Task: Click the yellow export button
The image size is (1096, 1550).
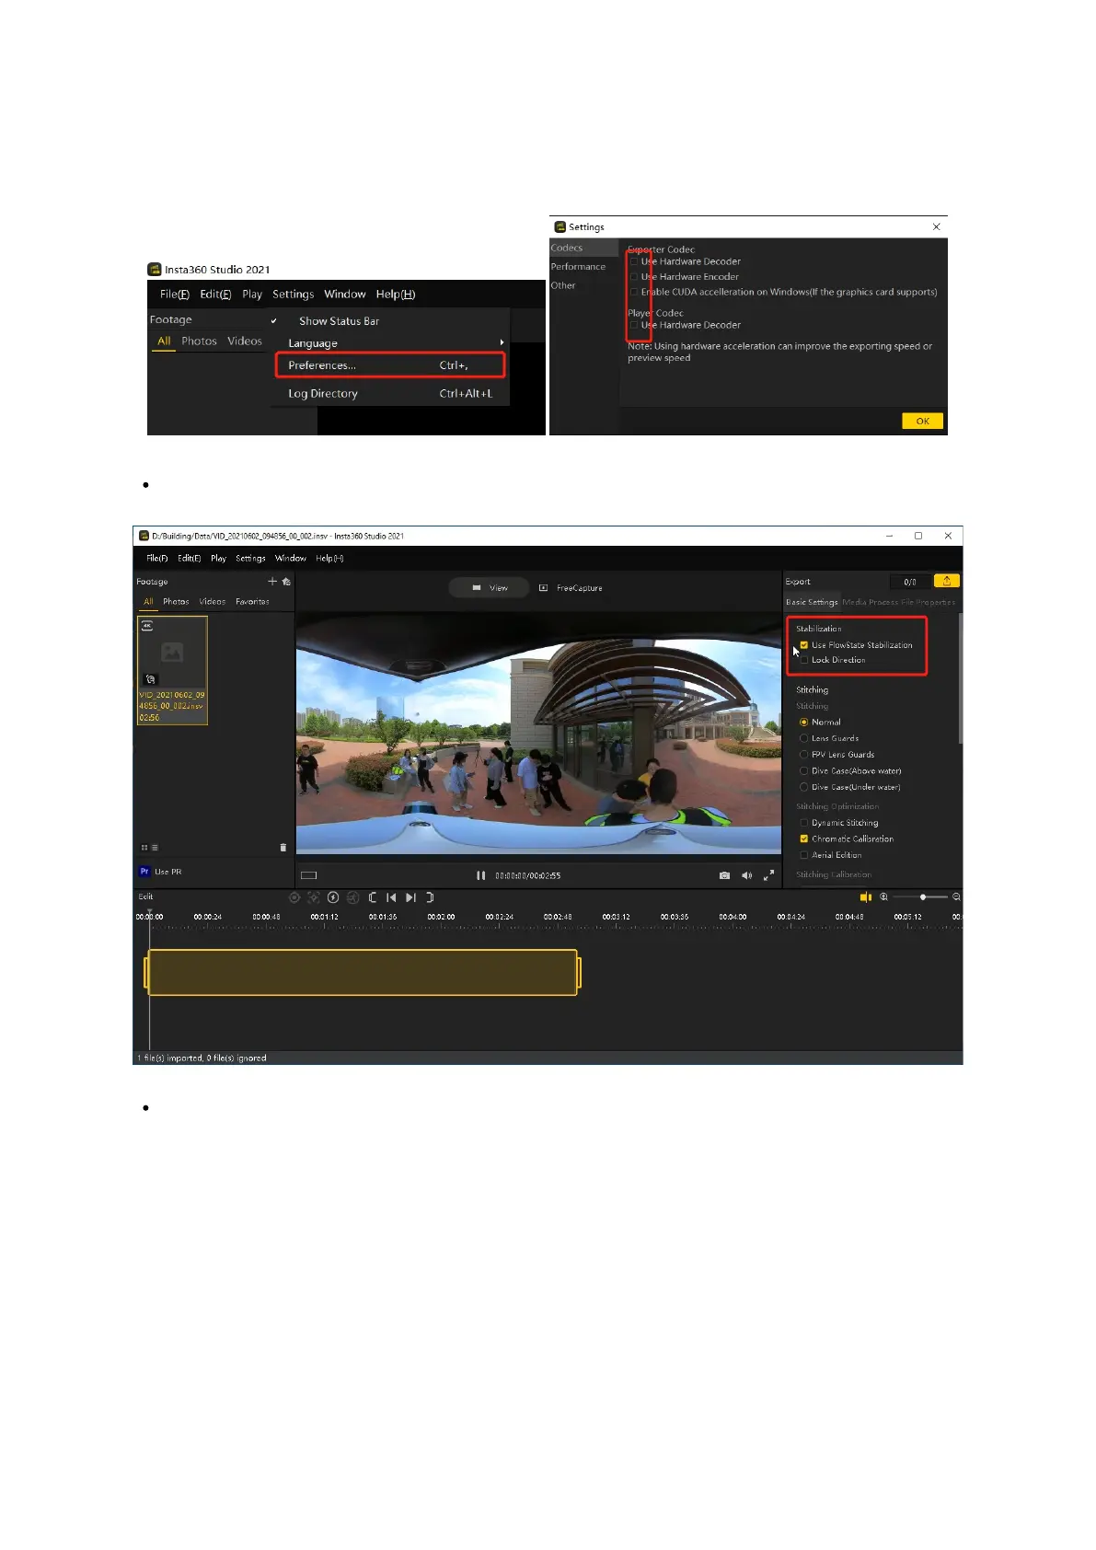Action: (946, 581)
